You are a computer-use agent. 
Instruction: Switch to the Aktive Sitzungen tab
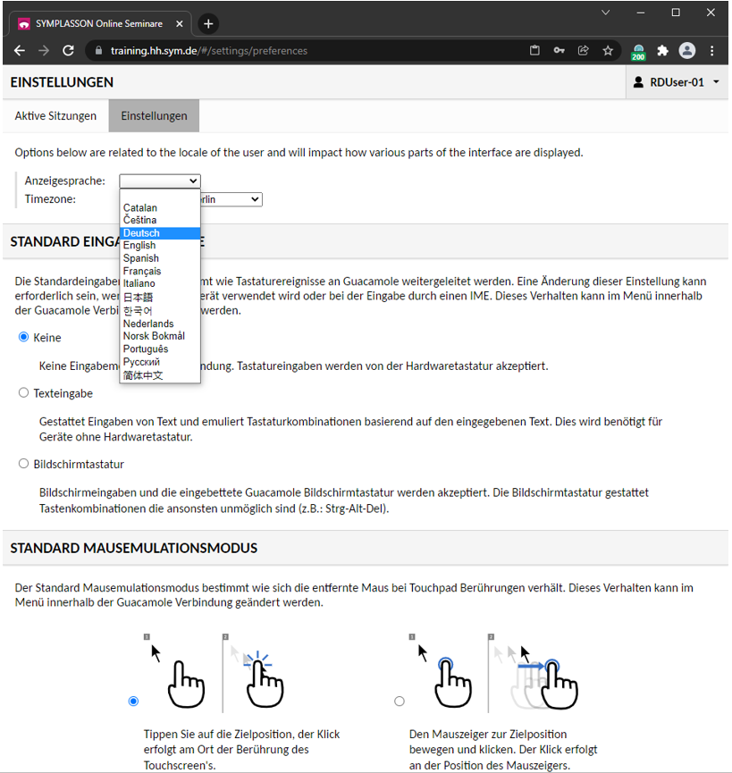tap(55, 116)
